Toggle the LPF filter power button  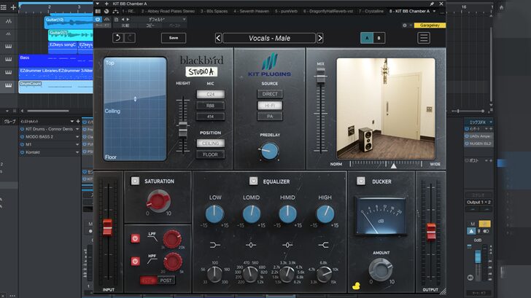tap(135, 238)
